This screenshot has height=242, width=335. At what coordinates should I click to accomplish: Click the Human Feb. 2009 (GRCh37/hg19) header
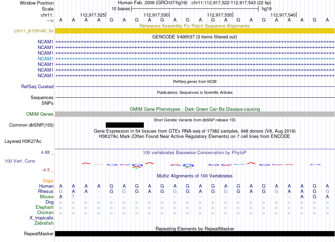point(153,3)
